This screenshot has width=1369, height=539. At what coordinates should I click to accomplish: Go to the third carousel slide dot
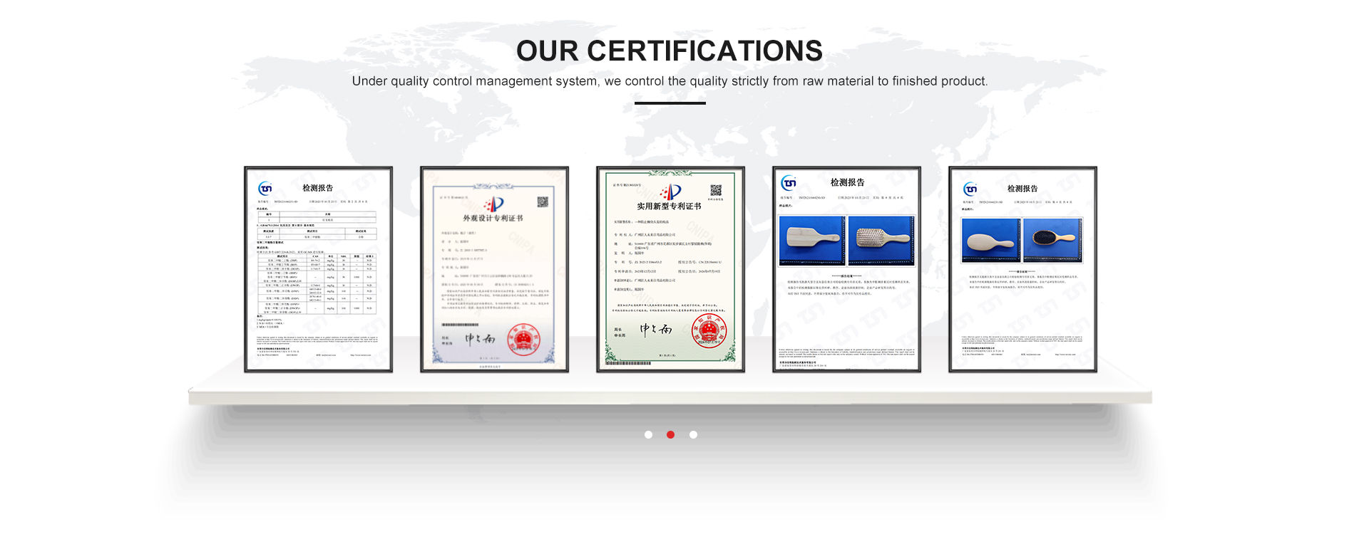tap(693, 434)
